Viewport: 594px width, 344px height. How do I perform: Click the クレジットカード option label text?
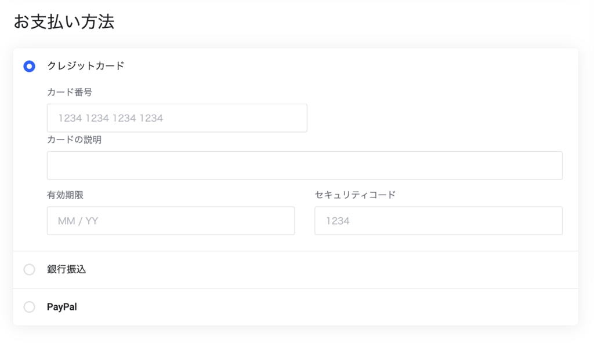(x=86, y=66)
